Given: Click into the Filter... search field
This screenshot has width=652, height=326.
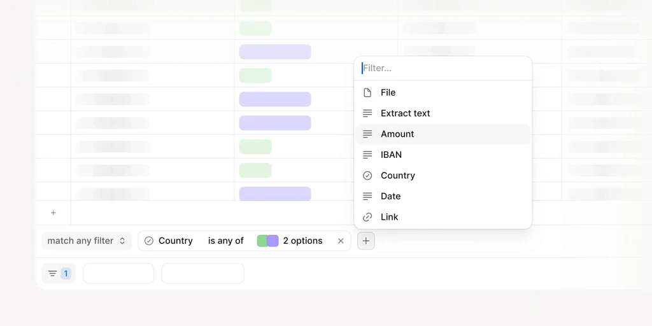Looking at the screenshot, I should click(443, 68).
